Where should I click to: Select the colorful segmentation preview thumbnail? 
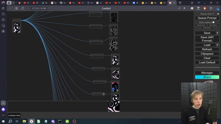point(115,87)
